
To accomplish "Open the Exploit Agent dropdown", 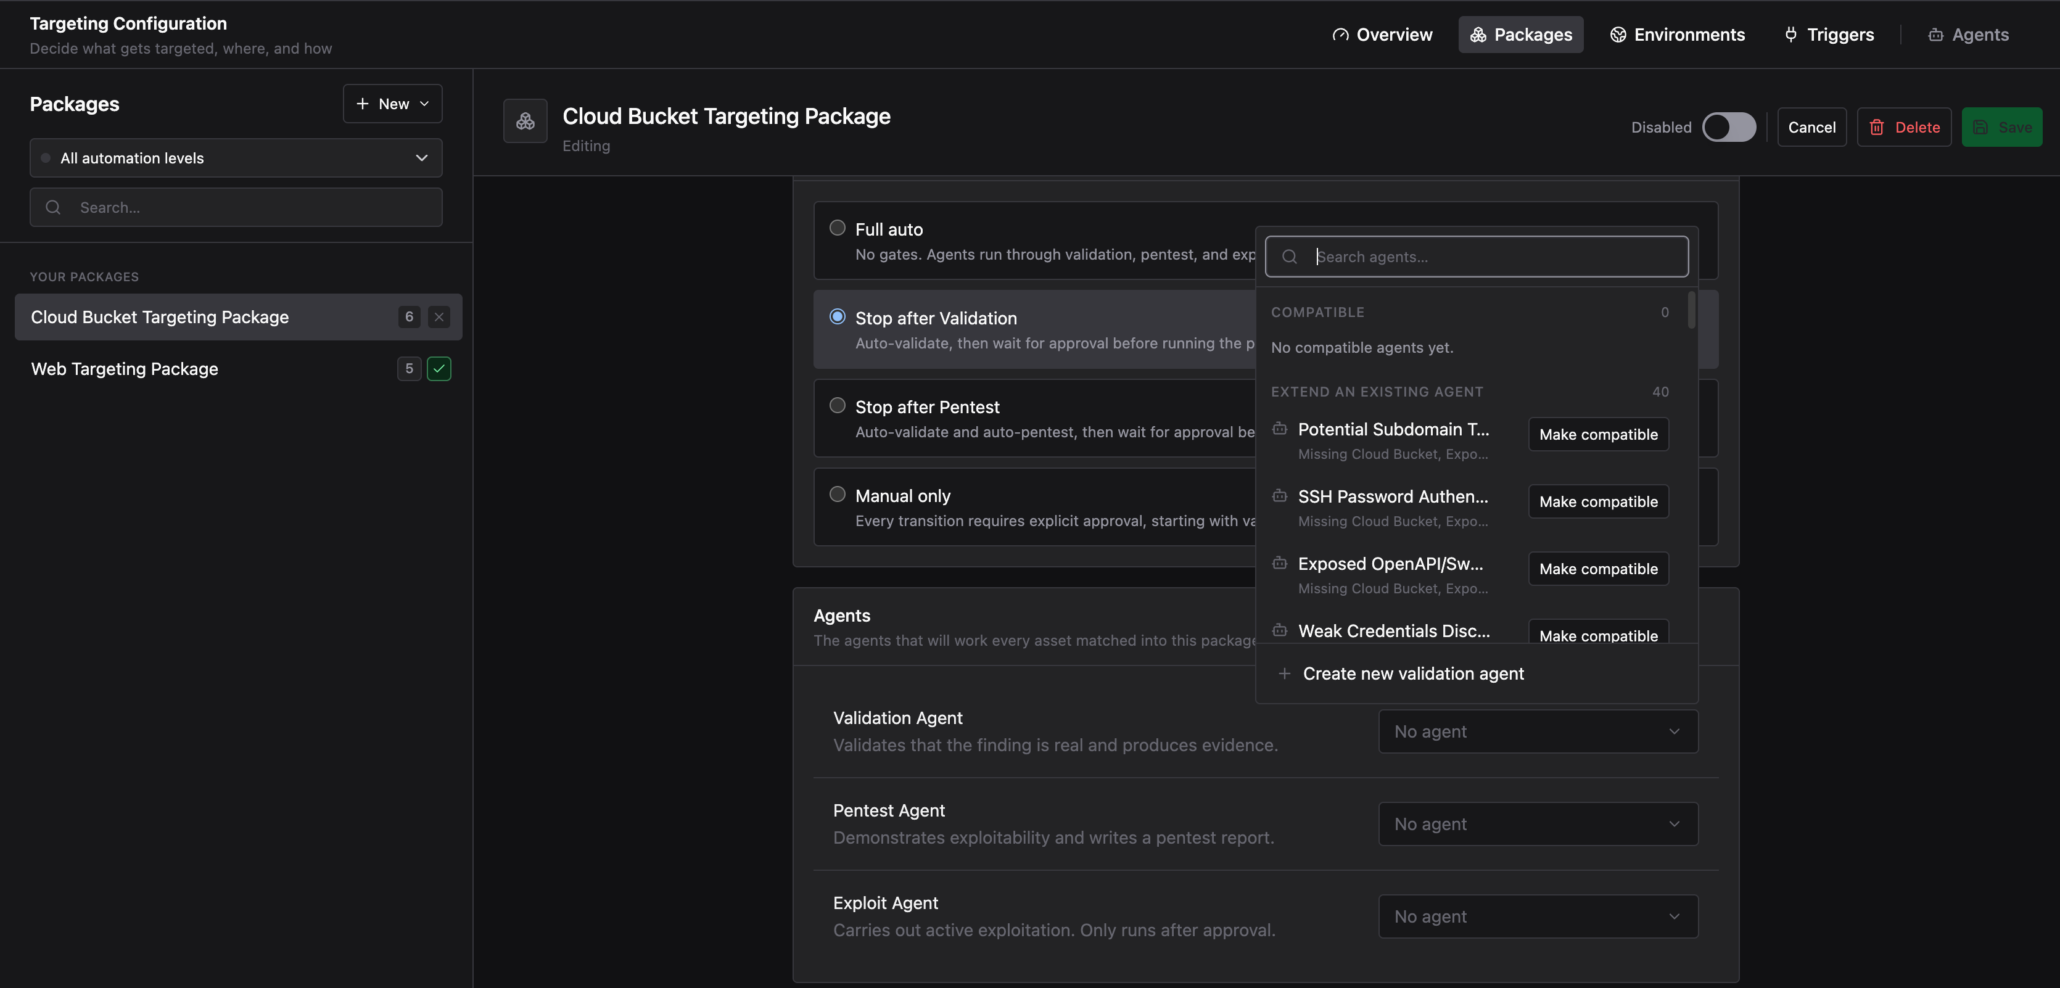I will click(1538, 916).
